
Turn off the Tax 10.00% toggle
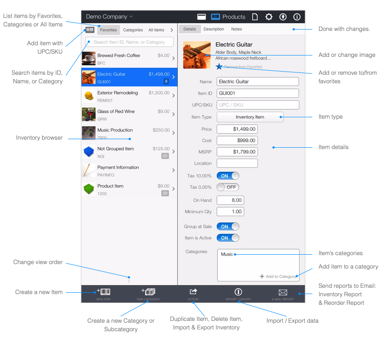coord(228,176)
